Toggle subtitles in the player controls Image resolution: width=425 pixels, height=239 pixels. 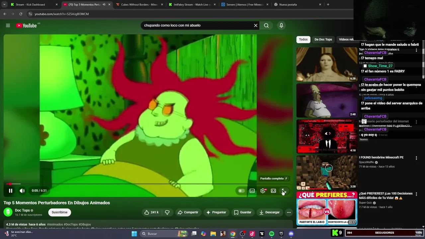(x=252, y=191)
